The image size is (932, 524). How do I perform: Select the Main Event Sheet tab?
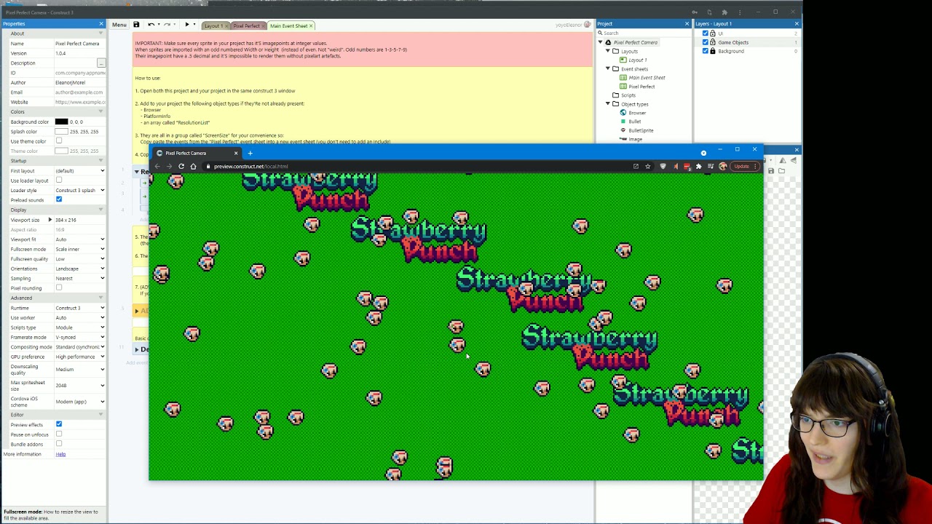(288, 26)
